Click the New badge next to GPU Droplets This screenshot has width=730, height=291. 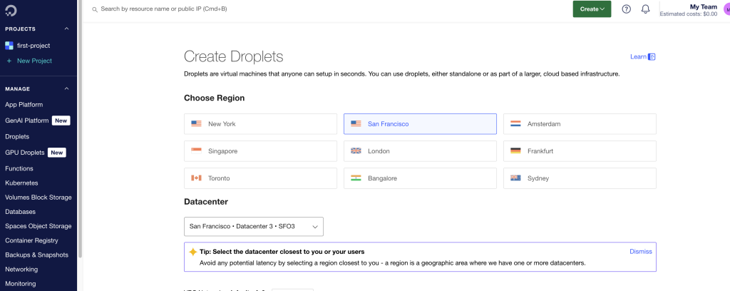pos(57,153)
